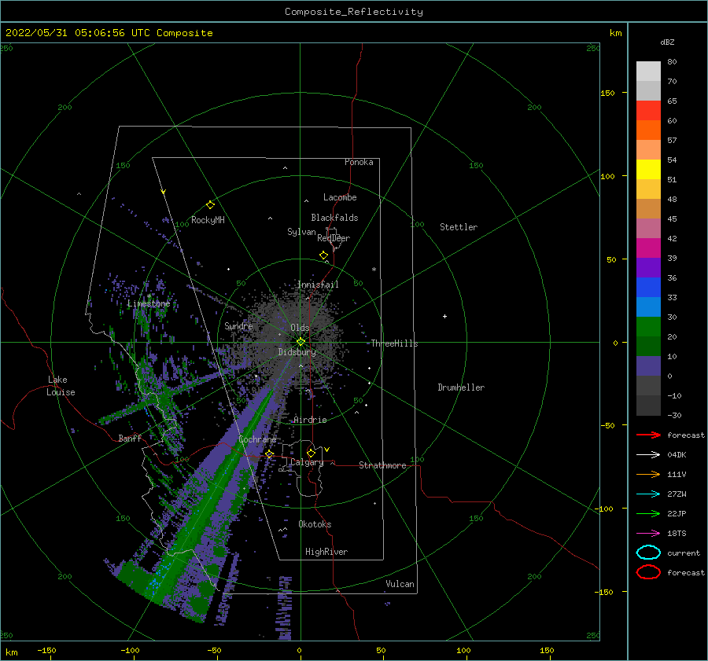The width and height of the screenshot is (708, 661).
Task: Select the RockyMH label
Action: 208,220
